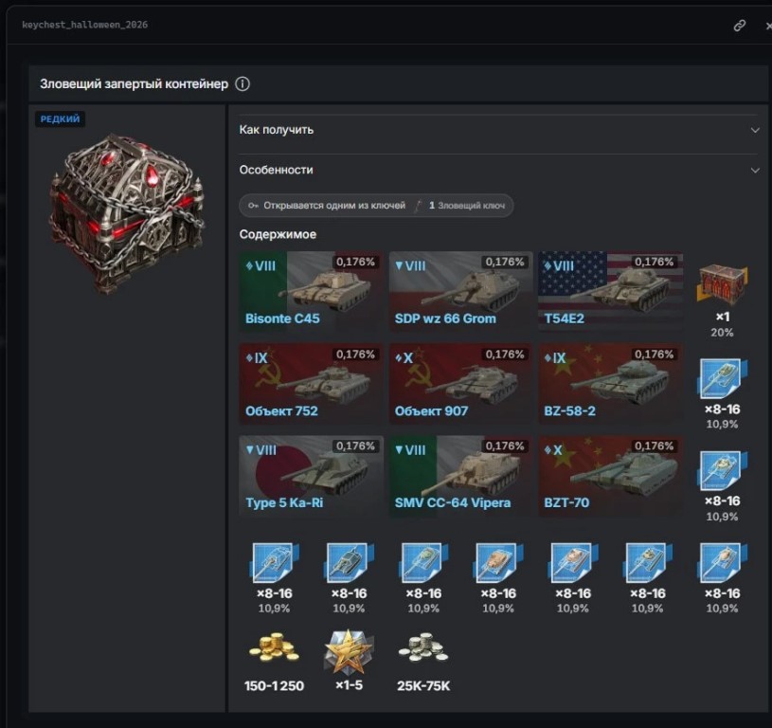
Task: Click the 1 Зловещий ключ label
Action: click(x=467, y=206)
